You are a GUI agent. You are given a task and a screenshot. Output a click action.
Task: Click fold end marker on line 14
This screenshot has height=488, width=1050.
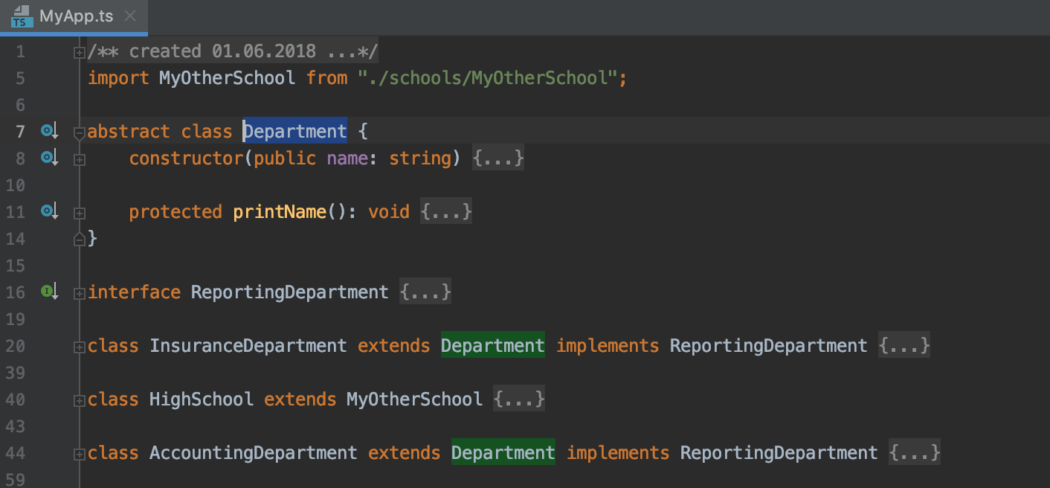pos(80,239)
